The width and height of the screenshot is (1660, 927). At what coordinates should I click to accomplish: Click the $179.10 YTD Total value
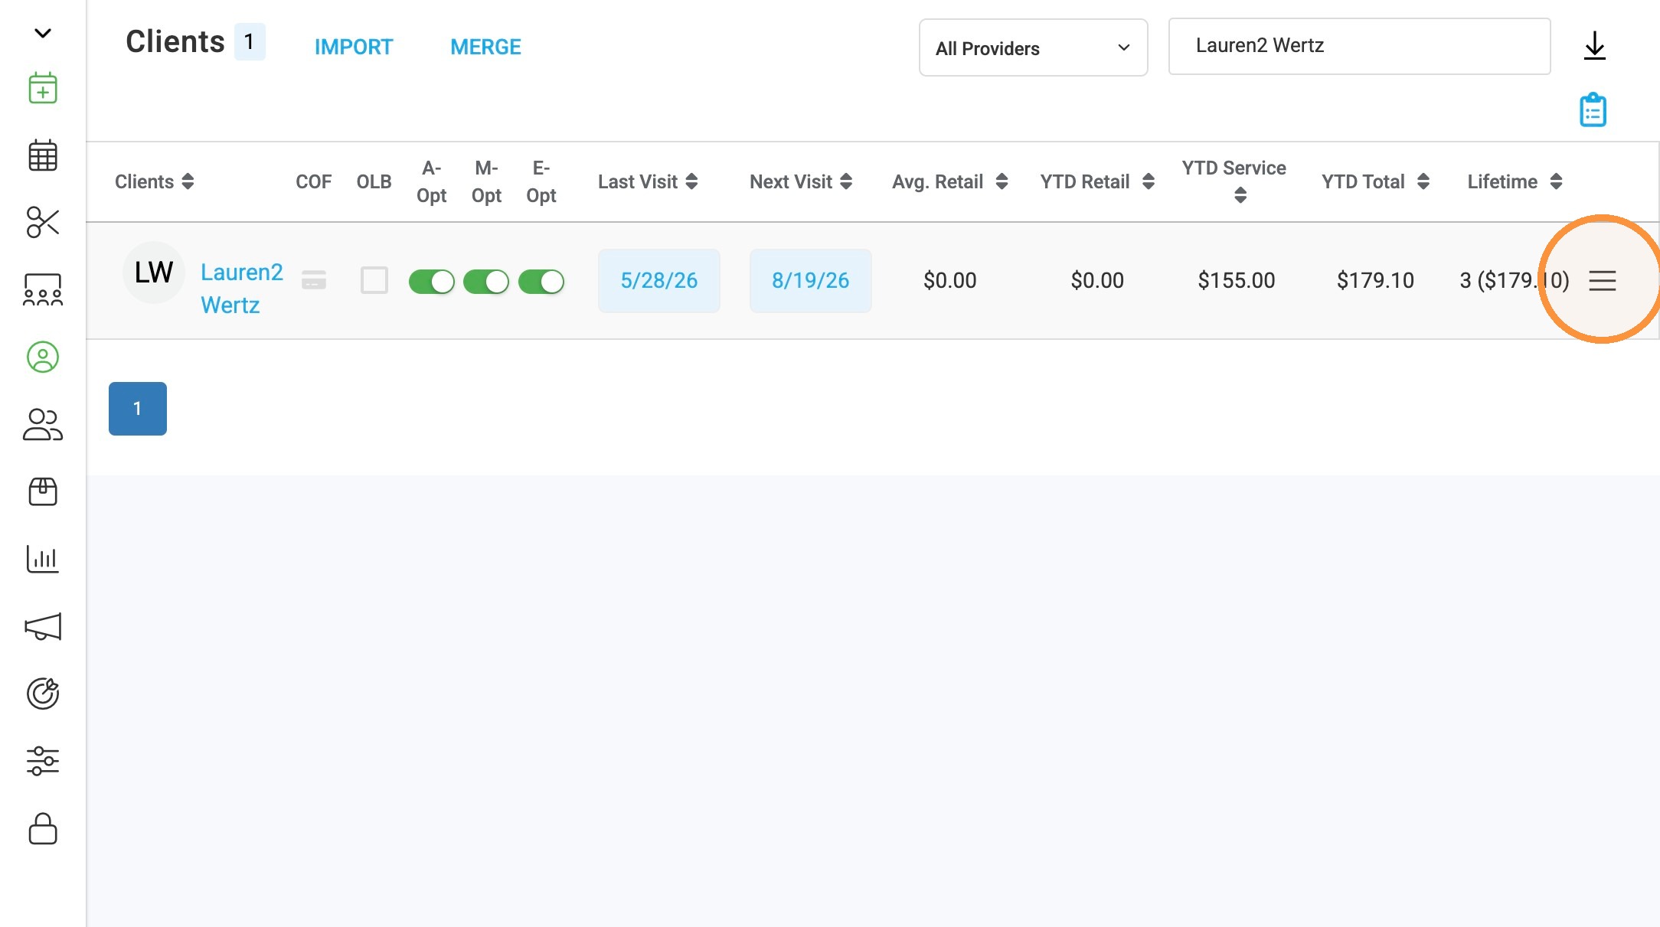(x=1376, y=280)
